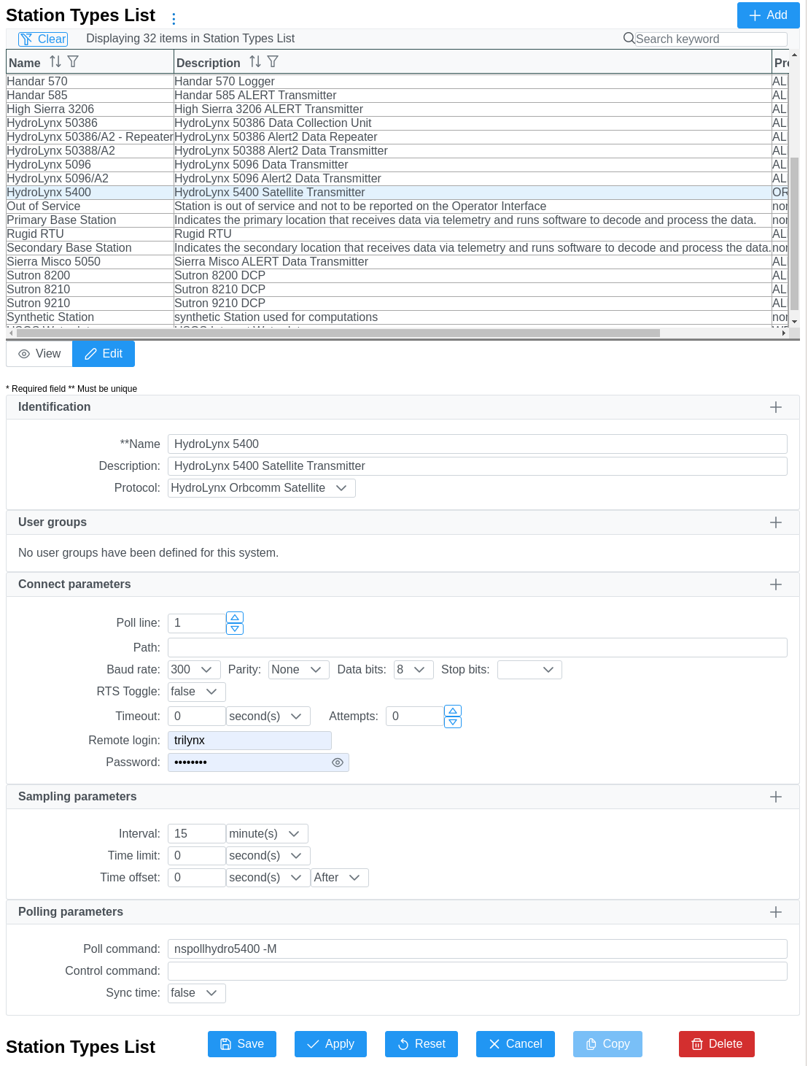808x1066 pixels.
Task: Show the password with eye icon
Action: point(338,762)
